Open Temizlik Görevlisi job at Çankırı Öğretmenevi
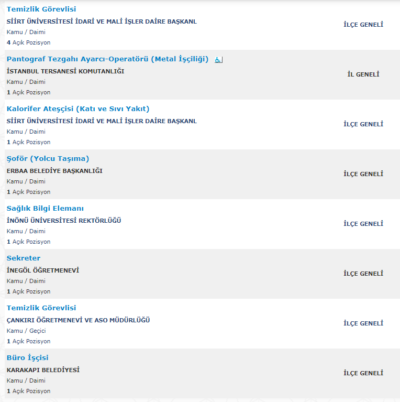This screenshot has width=400, height=402. click(41, 308)
